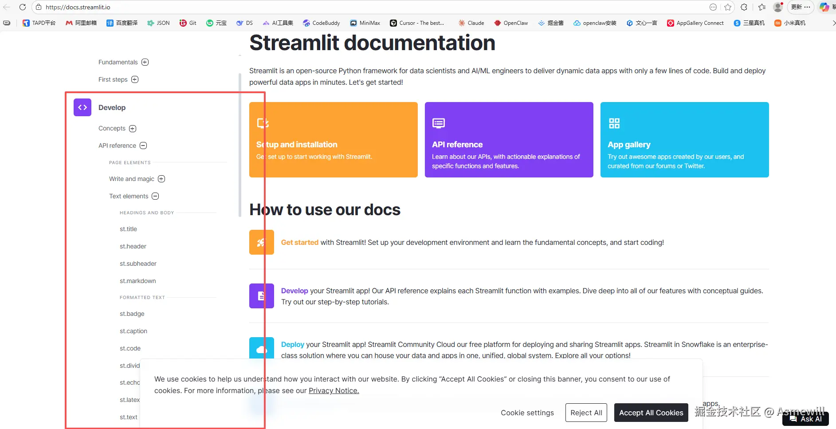
Task: Show more bookmarks with the overflow chevron
Action: [x=833, y=23]
